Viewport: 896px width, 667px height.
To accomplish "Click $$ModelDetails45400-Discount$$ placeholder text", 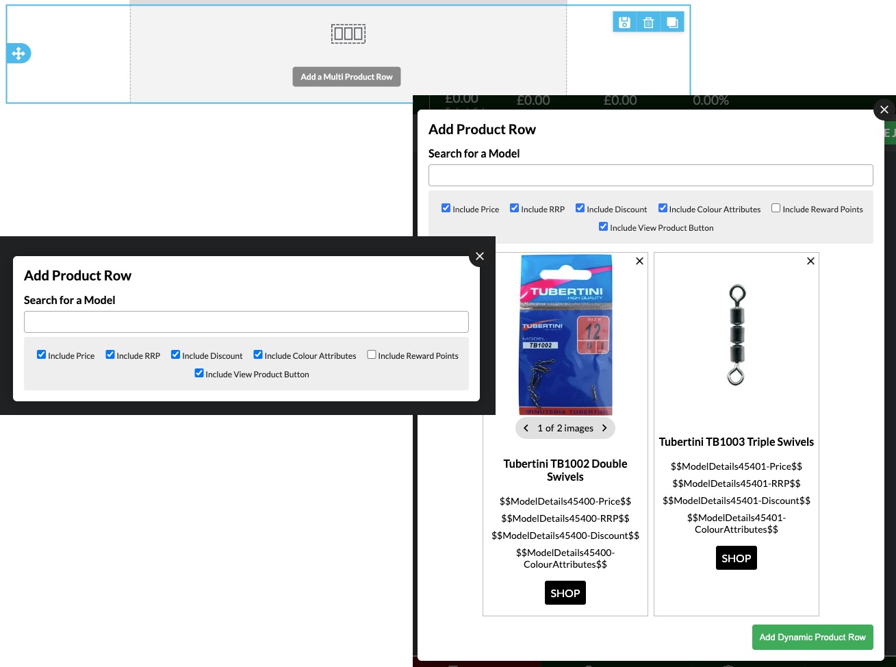I will (565, 536).
